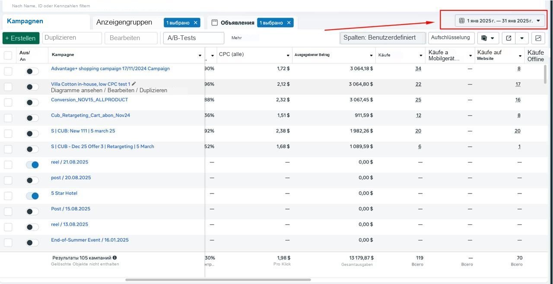Screen dimensions: 553x284
Task: Turn off 5 Star Hotel campaign
Action: coord(32,196)
